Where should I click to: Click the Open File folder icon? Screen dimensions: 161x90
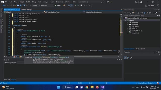coord(15,5)
